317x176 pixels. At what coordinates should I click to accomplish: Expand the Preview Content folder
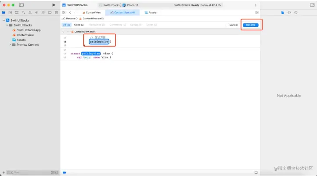pyautogui.click(x=10, y=45)
